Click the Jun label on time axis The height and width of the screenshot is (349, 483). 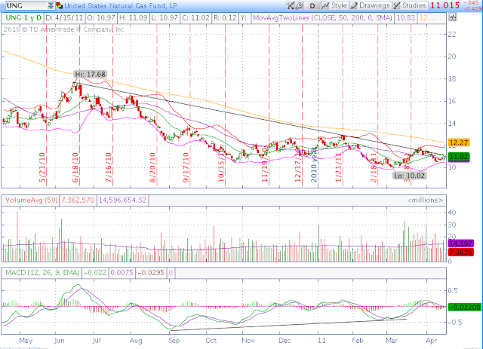point(59,341)
